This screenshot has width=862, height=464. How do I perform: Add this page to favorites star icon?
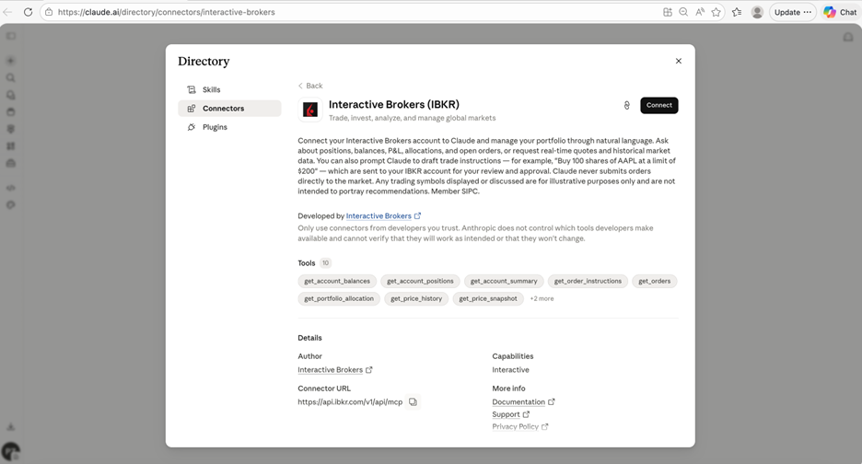pos(716,12)
